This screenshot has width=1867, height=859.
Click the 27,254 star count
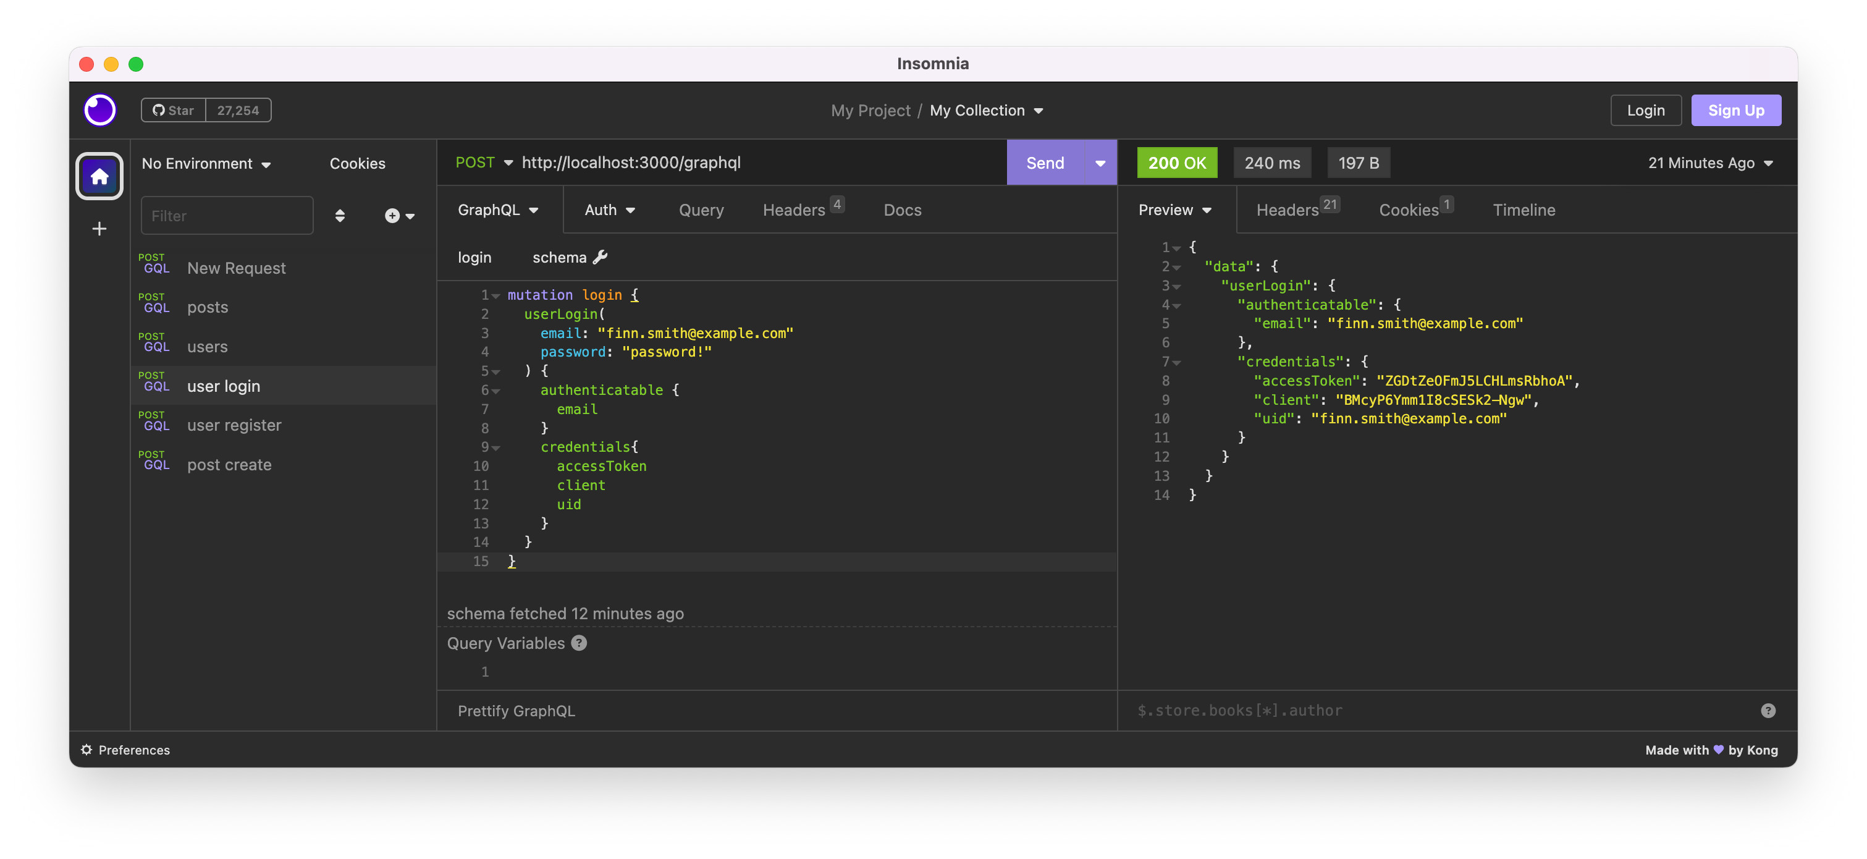pos(238,110)
